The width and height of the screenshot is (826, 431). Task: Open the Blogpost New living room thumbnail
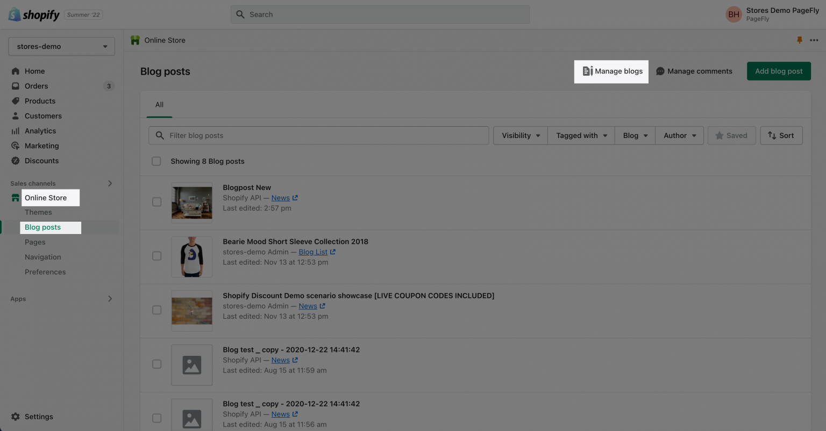pyautogui.click(x=192, y=202)
